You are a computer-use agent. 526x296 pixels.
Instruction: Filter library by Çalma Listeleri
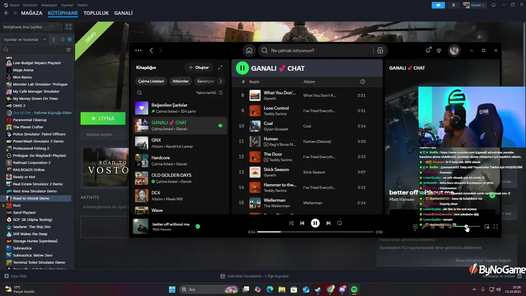[x=151, y=81]
